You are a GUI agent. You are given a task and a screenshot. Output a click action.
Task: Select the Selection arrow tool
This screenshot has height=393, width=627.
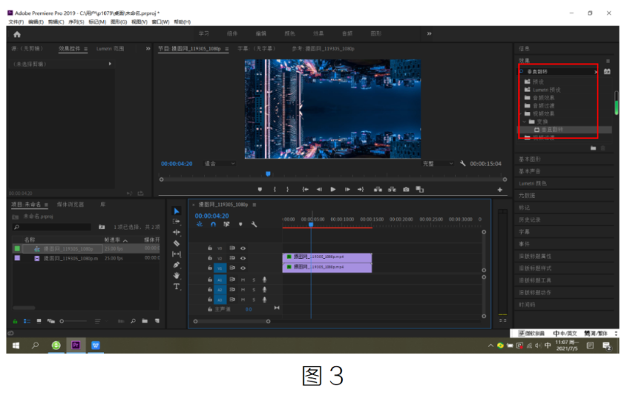click(177, 211)
